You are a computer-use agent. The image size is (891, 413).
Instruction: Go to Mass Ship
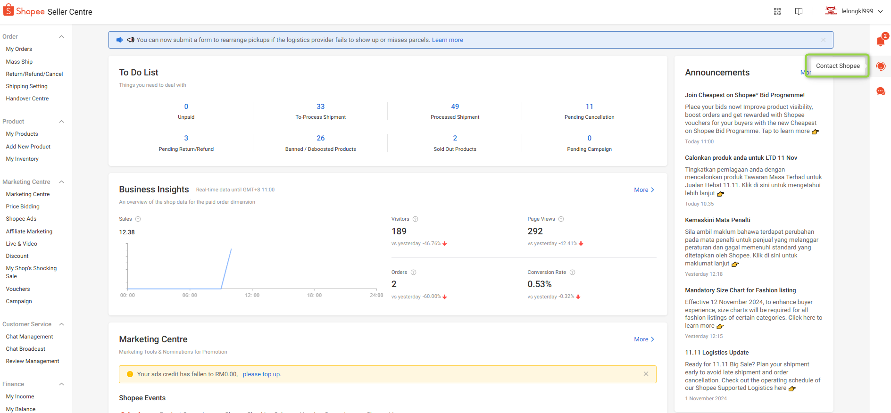click(x=19, y=62)
